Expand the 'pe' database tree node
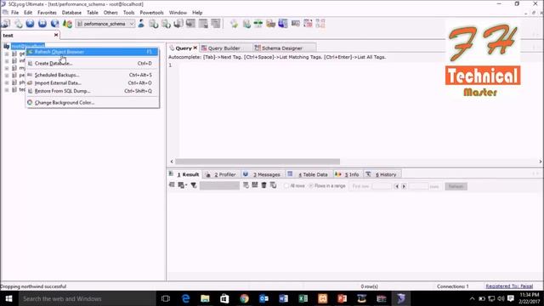The height and width of the screenshot is (306, 544). tap(7, 76)
